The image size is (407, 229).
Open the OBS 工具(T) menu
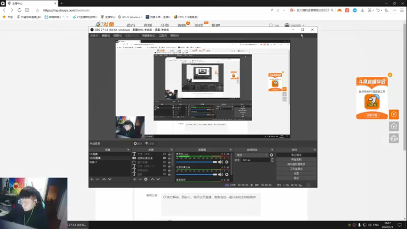[x=163, y=36]
